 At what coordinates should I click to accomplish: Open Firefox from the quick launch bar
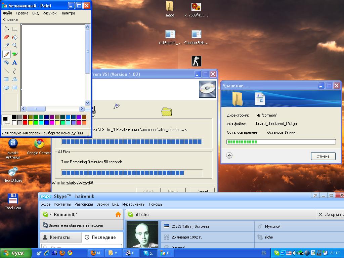(x=62, y=253)
